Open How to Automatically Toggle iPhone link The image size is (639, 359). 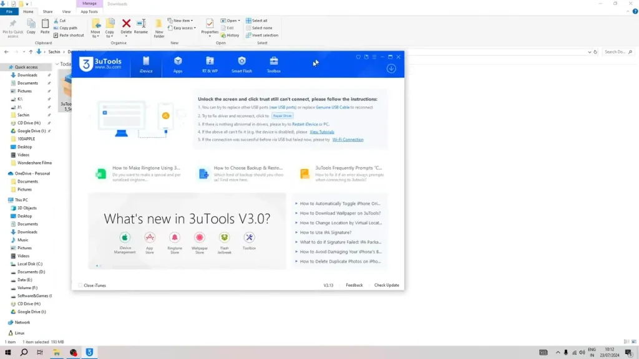pos(340,204)
